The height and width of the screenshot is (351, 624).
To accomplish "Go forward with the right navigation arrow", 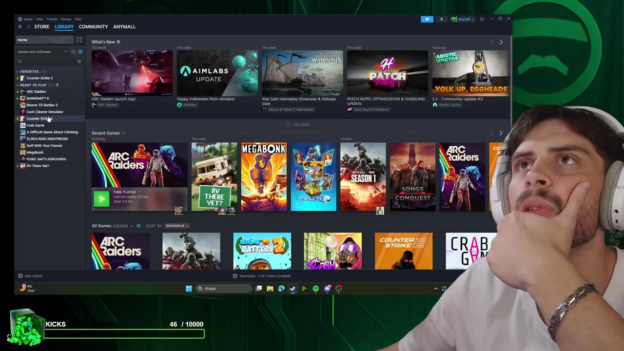I will 28,27.
